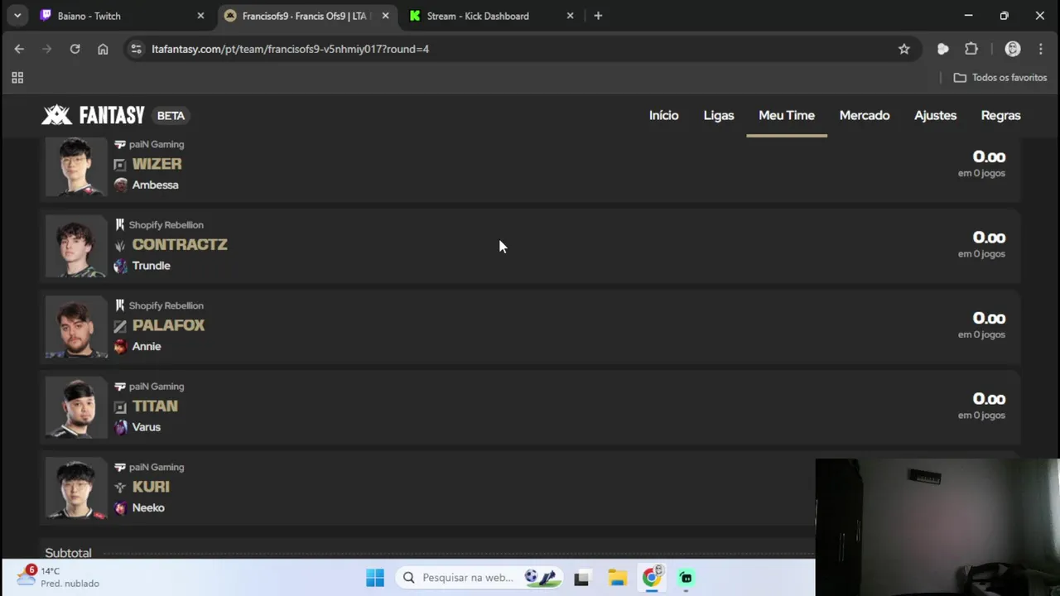Click the LTA Fantasy logo
Viewport: 1060px width, 596px height.
click(x=93, y=115)
